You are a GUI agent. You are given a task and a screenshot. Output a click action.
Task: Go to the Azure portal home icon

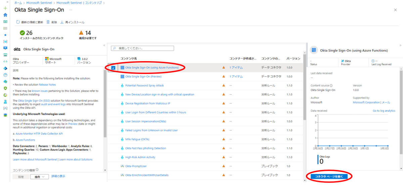coord(5,15)
